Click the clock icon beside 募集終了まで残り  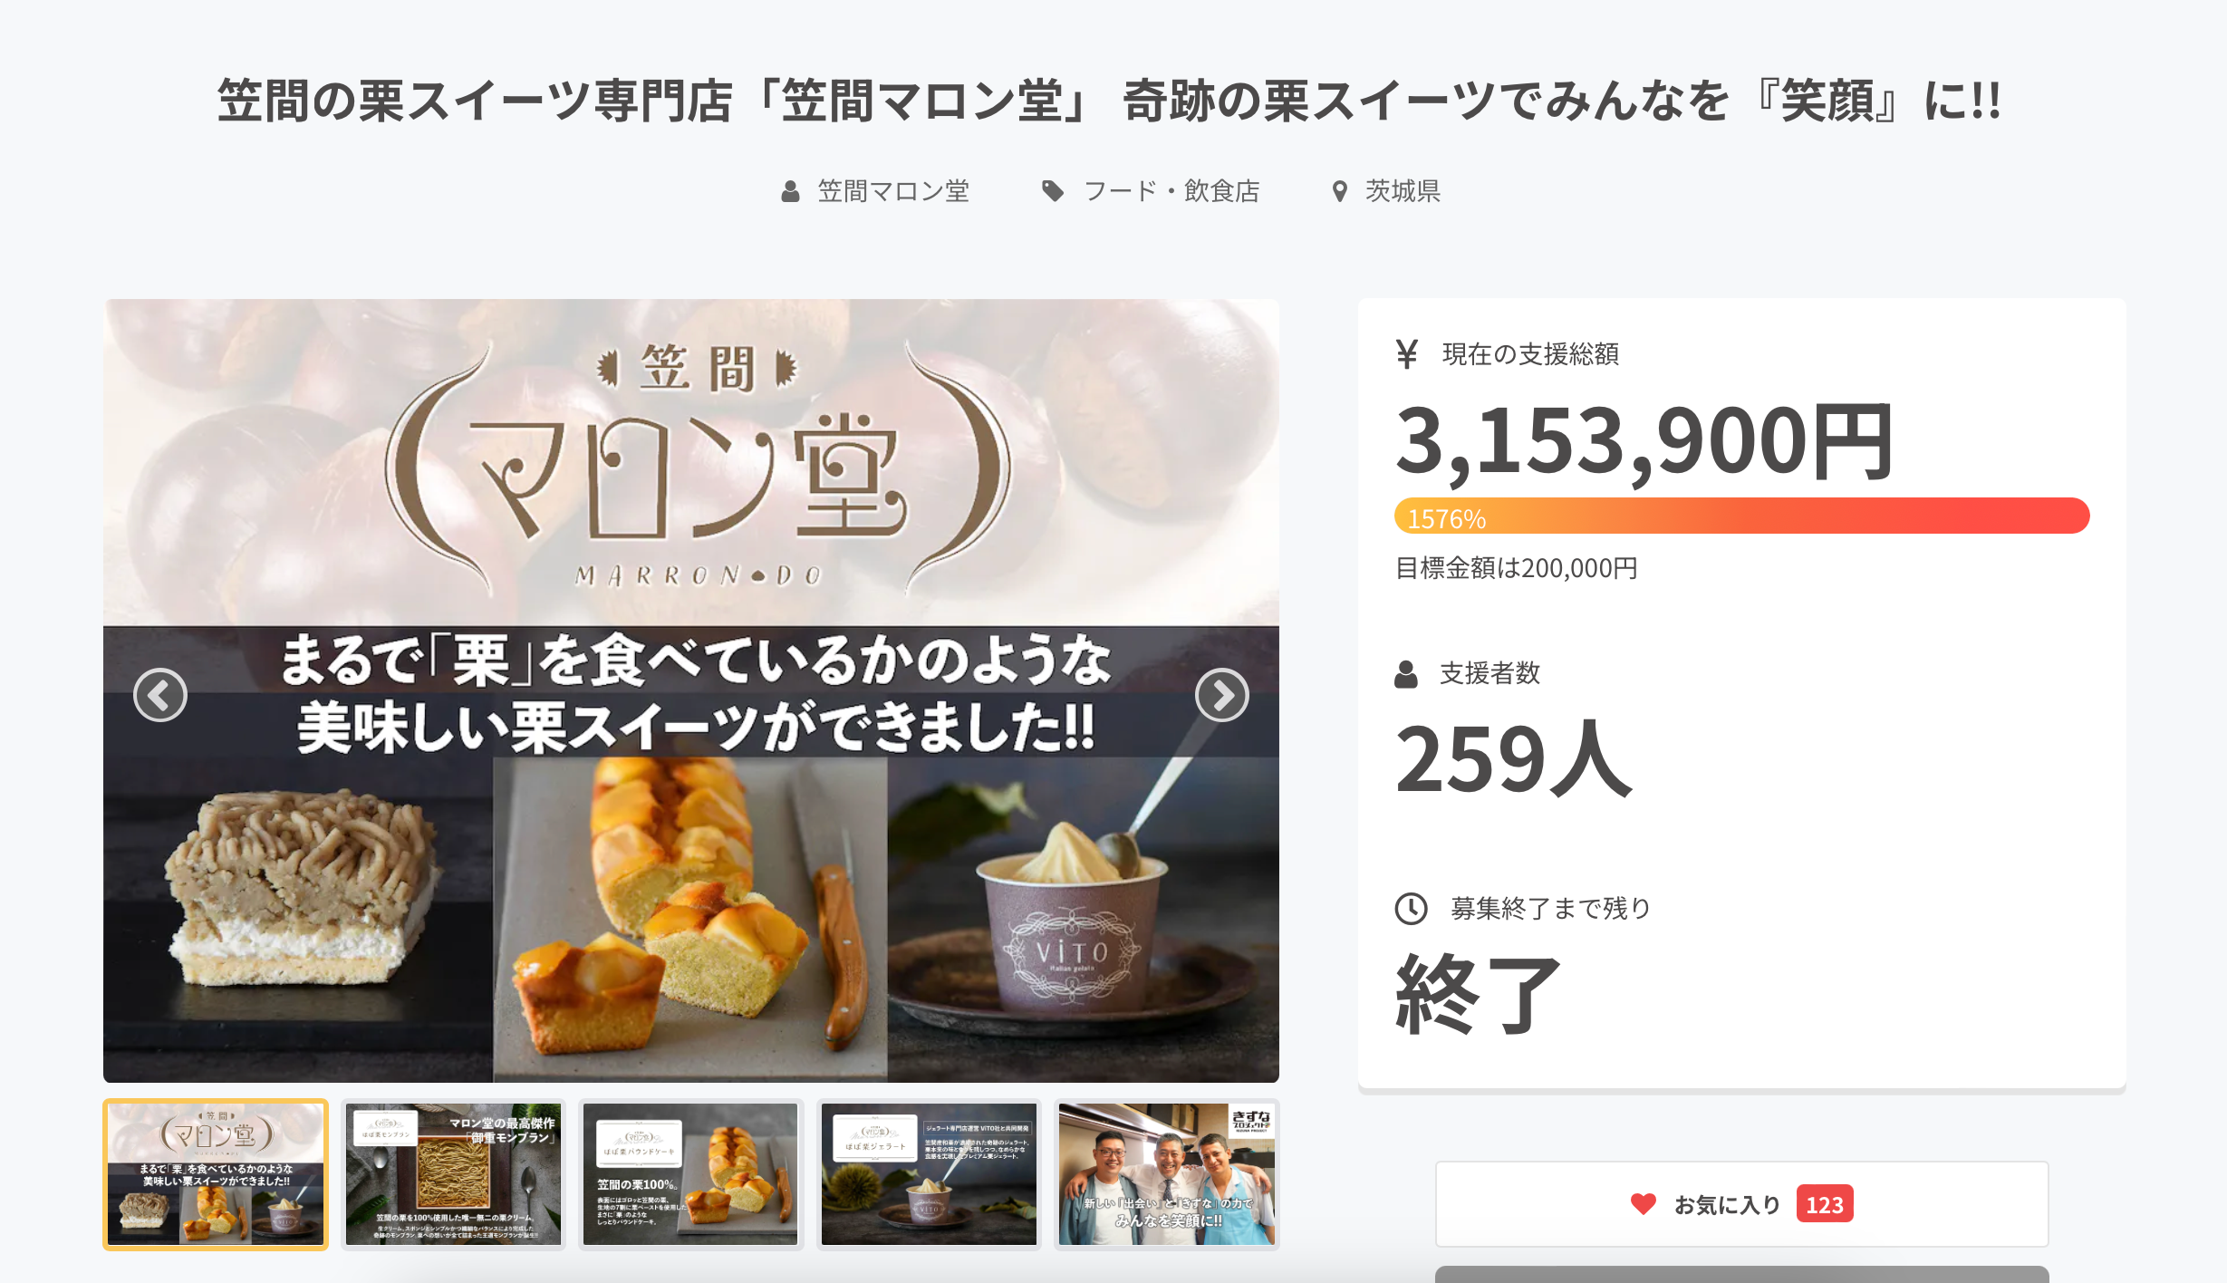[x=1411, y=908]
